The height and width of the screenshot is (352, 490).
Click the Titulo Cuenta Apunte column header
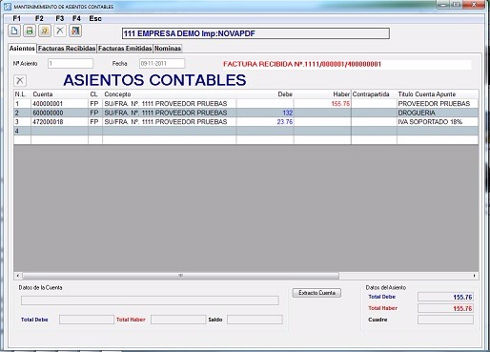438,94
